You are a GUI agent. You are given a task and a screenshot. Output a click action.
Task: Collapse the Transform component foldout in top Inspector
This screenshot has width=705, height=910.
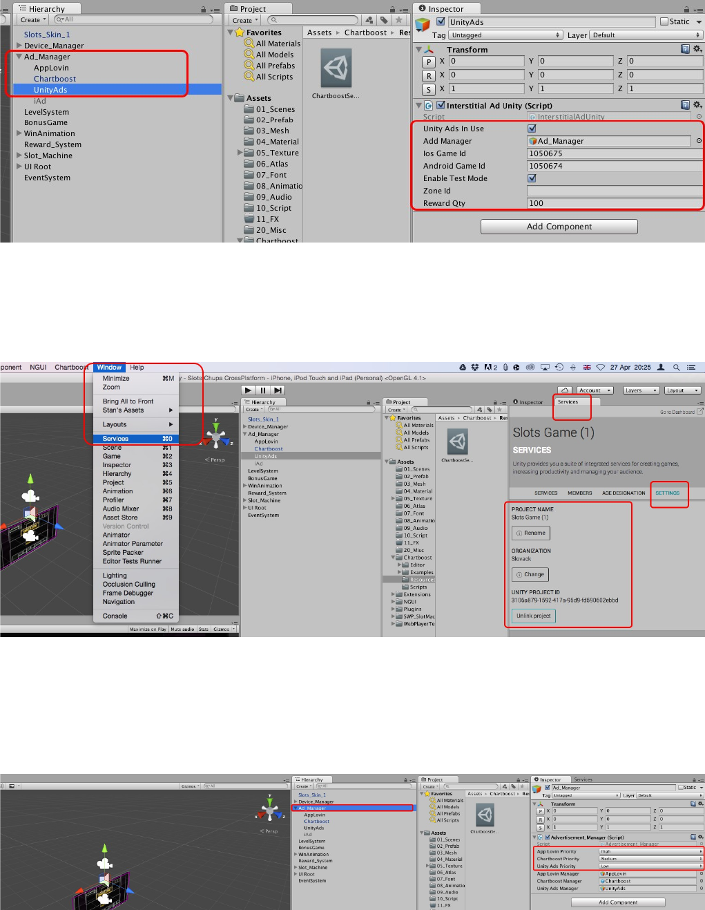[418, 50]
